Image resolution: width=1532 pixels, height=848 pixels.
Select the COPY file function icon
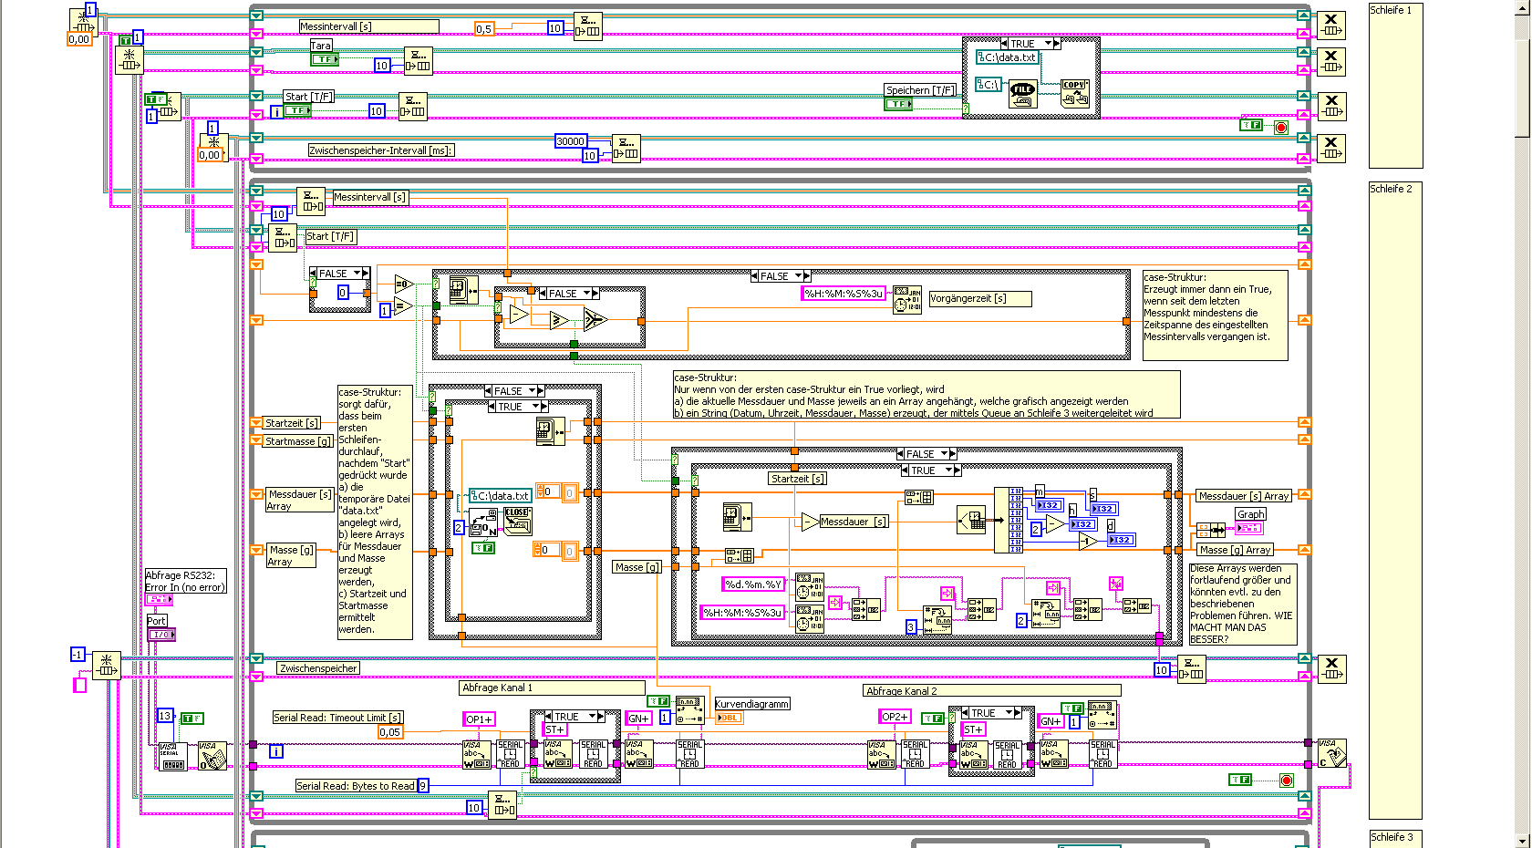click(1075, 93)
